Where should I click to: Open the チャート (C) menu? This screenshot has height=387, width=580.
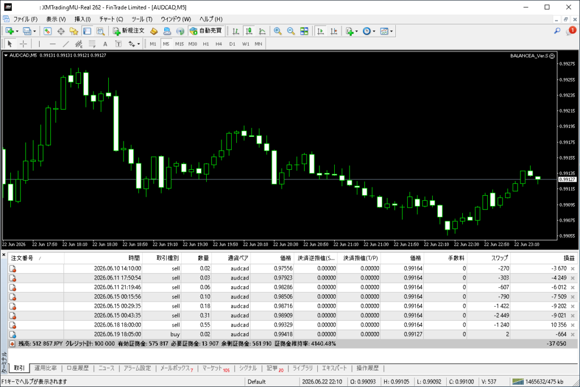click(x=111, y=19)
